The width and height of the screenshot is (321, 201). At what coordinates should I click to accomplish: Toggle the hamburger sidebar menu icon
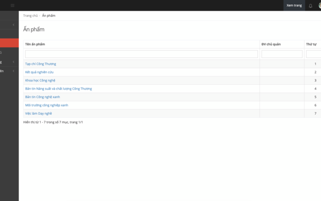(12, 5)
